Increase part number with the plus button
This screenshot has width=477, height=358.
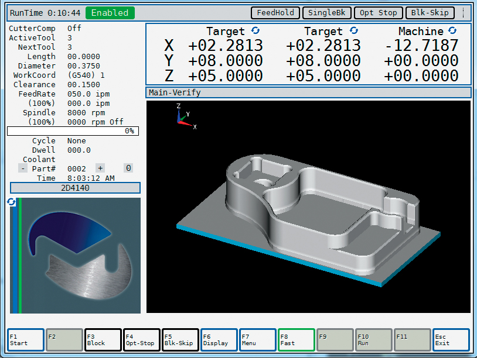coord(100,168)
